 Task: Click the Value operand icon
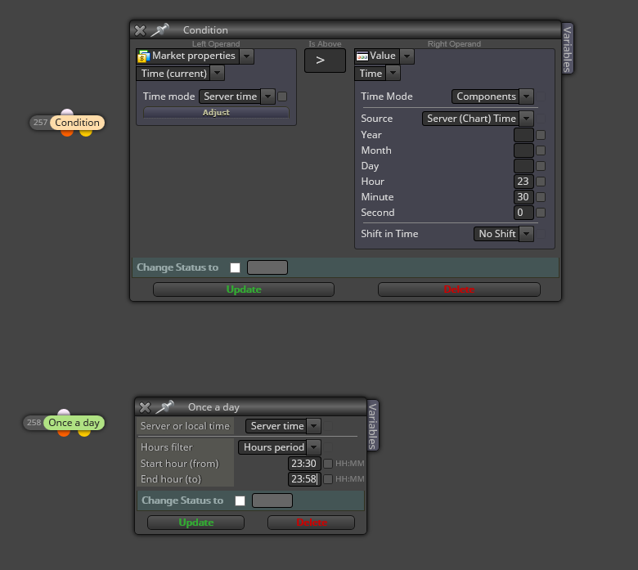pyautogui.click(x=362, y=56)
